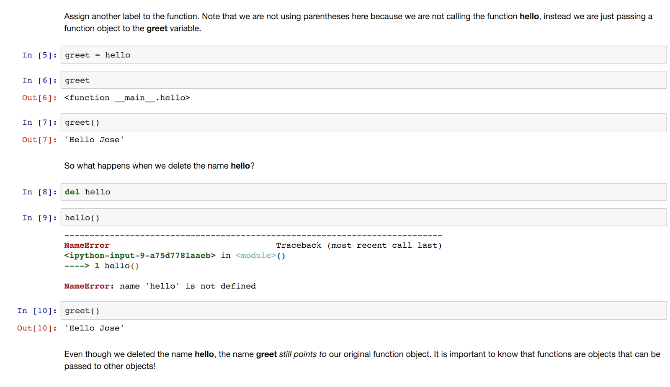Click the final markdown cell about deleted name hello
Screen dimensions: 670x387
pyautogui.click(x=293, y=360)
